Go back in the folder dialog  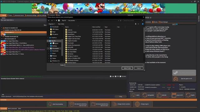click(x=49, y=21)
